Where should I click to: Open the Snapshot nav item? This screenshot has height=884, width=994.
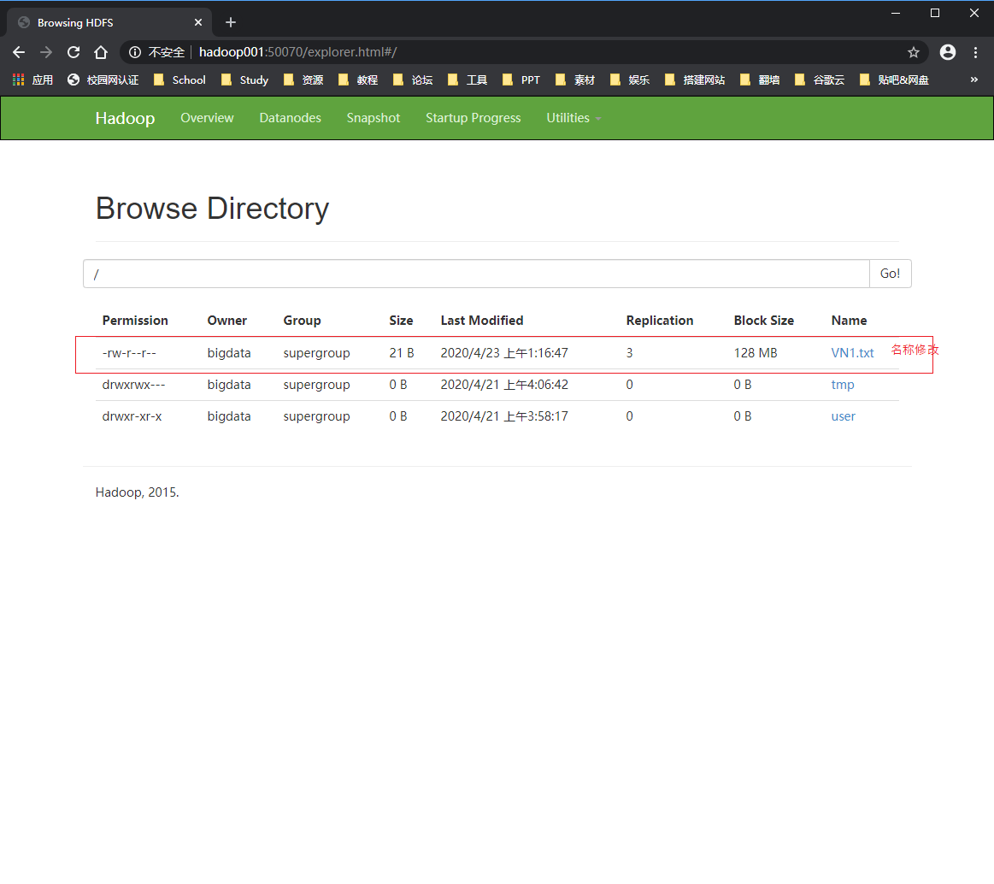(x=373, y=118)
